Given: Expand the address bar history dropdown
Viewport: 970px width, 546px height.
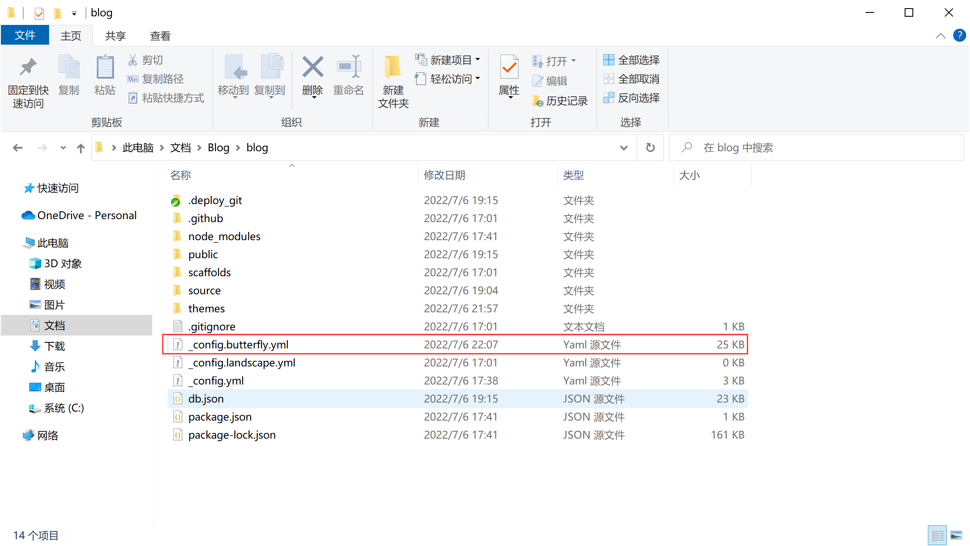Looking at the screenshot, I should click(x=623, y=148).
